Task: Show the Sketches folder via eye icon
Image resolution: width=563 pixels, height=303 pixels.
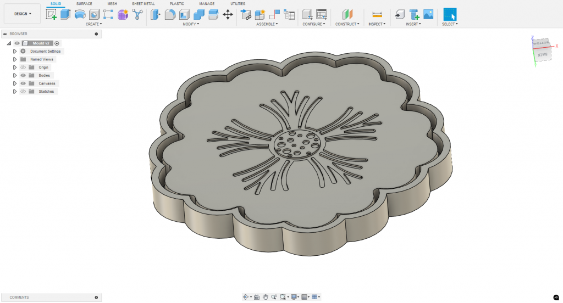Action: point(23,92)
